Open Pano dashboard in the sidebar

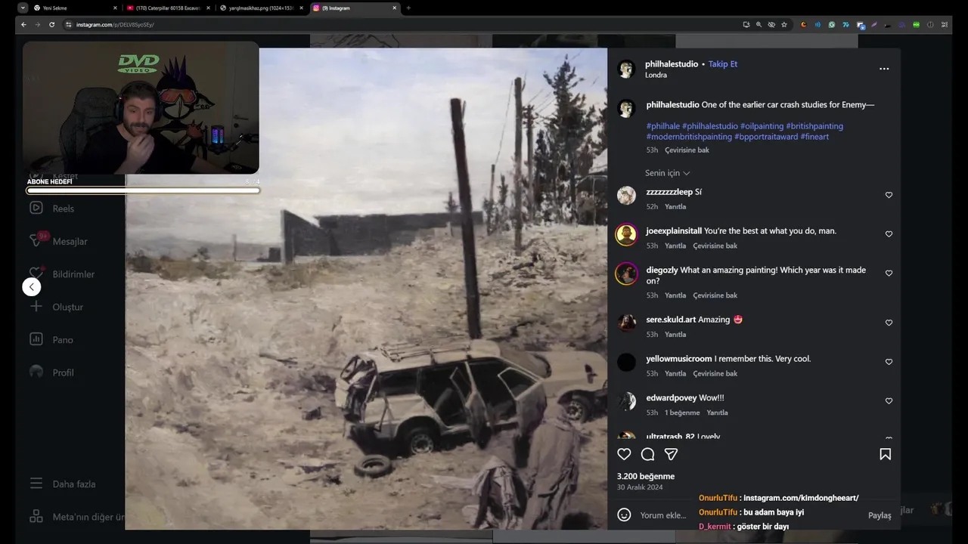pyautogui.click(x=63, y=340)
